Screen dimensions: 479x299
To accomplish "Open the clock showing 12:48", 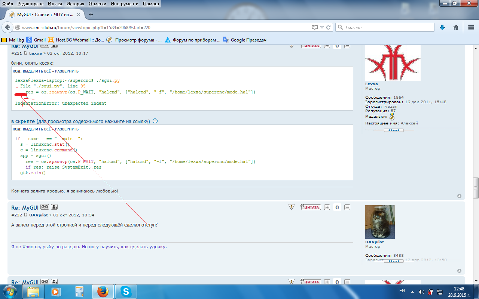I will pyautogui.click(x=459, y=289).
